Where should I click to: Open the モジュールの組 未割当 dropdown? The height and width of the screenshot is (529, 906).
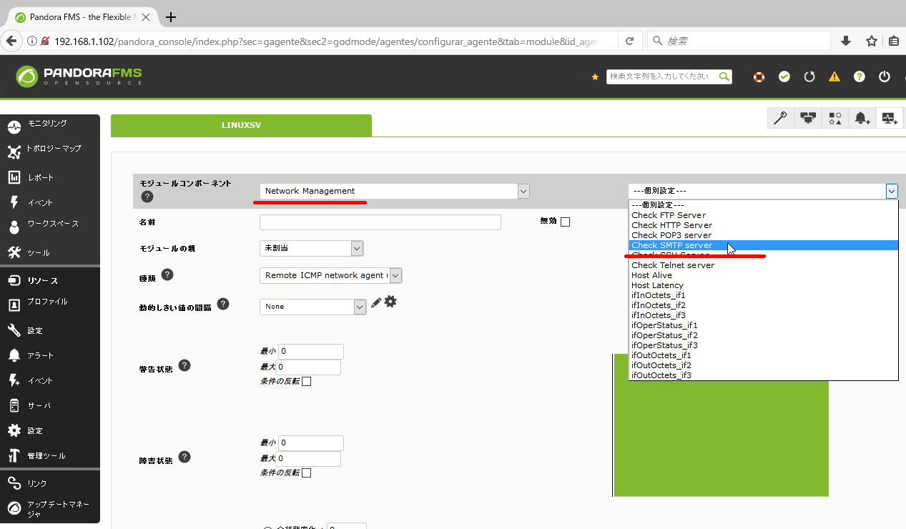tap(312, 248)
